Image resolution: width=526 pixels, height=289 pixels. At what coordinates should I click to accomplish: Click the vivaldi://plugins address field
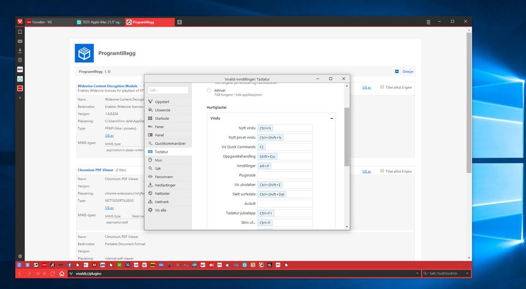(x=244, y=274)
